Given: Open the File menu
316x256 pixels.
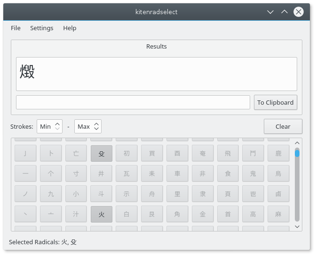Looking at the screenshot, I should 16,28.
